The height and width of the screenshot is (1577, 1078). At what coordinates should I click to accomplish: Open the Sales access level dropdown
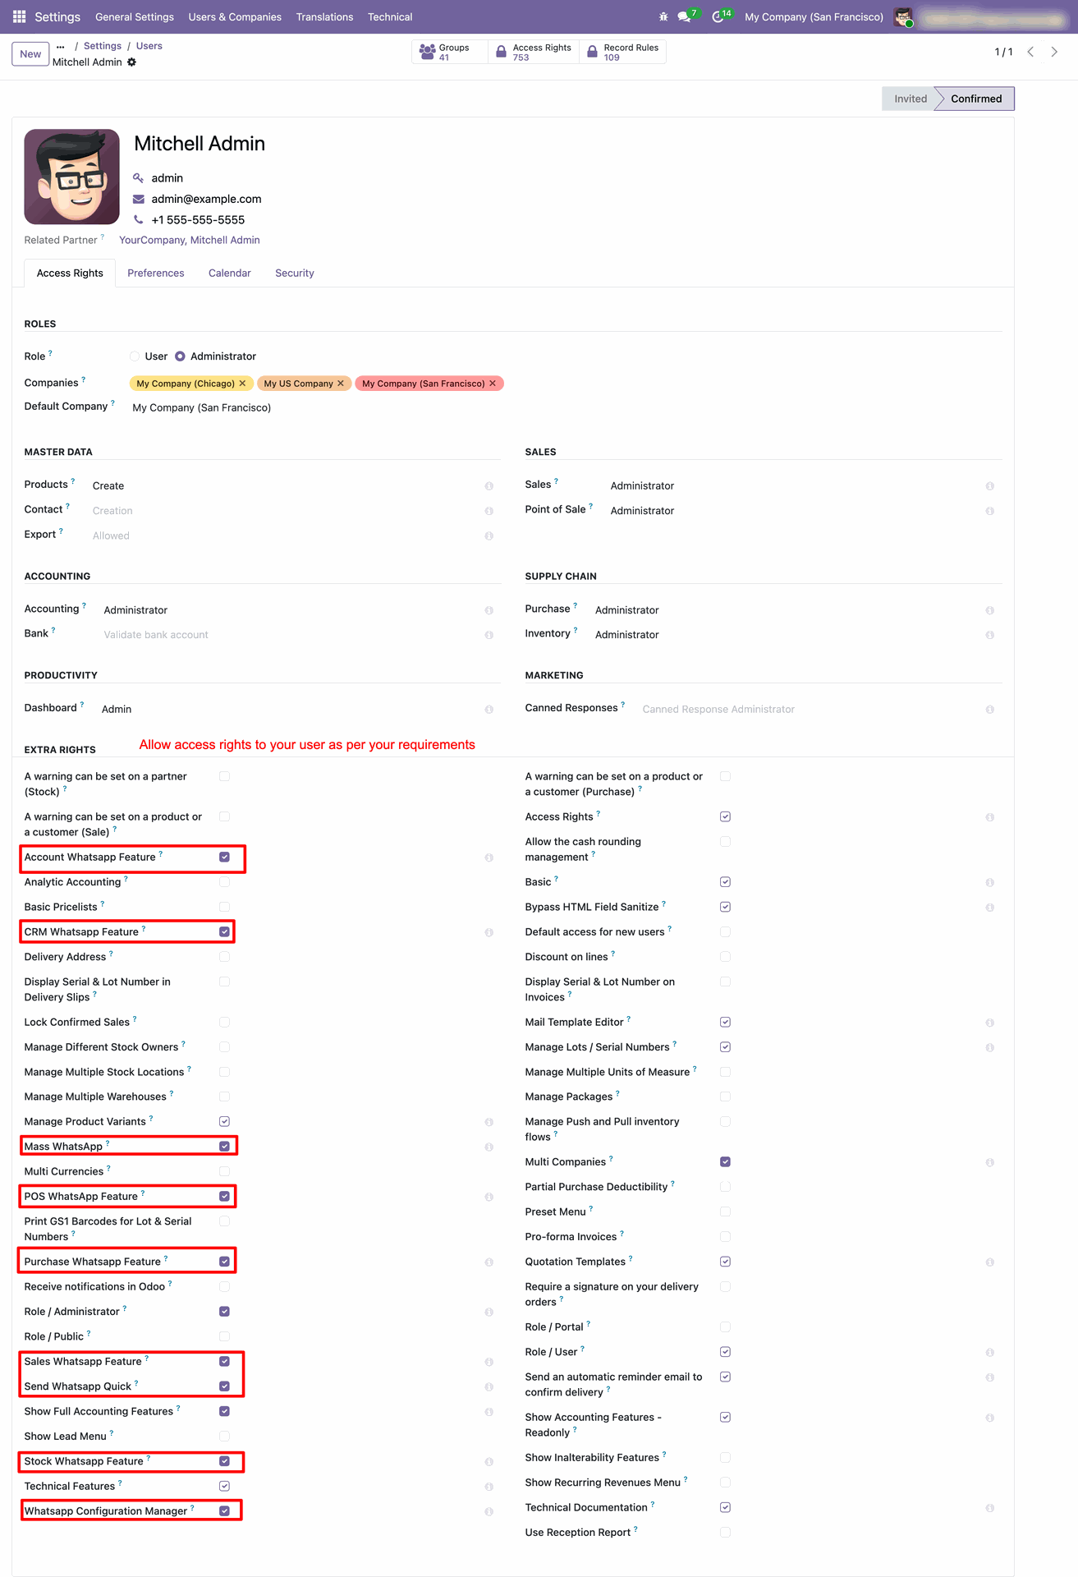(791, 486)
